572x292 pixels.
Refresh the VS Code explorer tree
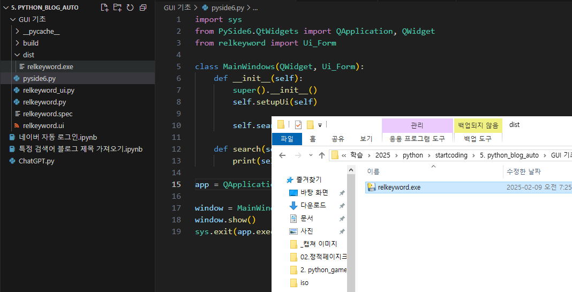(130, 8)
